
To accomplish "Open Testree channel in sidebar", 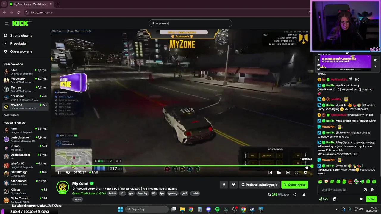I will point(25,89).
